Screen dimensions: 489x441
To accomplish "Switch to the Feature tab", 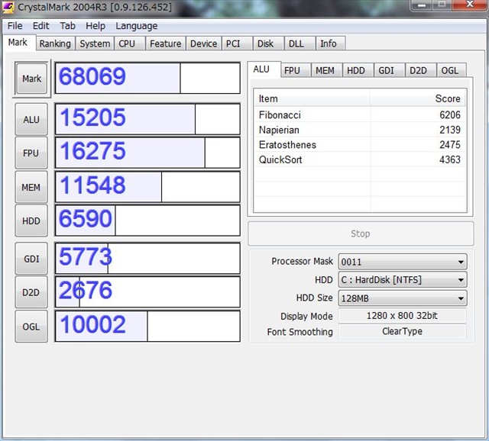I will point(165,43).
